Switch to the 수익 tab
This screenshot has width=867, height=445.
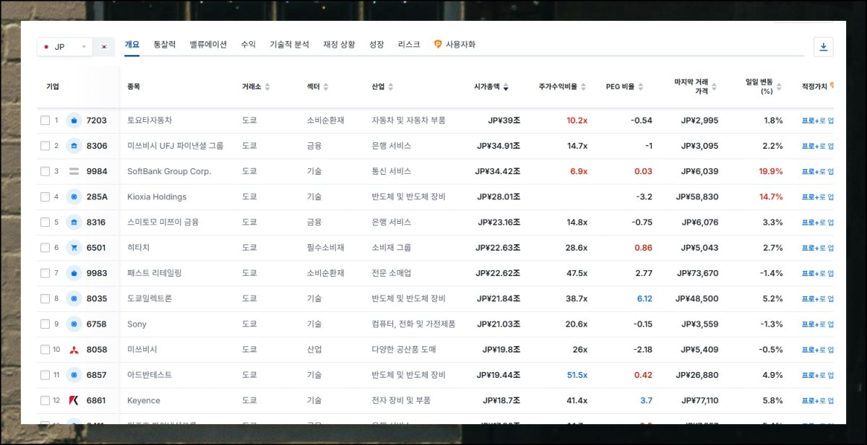coord(248,44)
